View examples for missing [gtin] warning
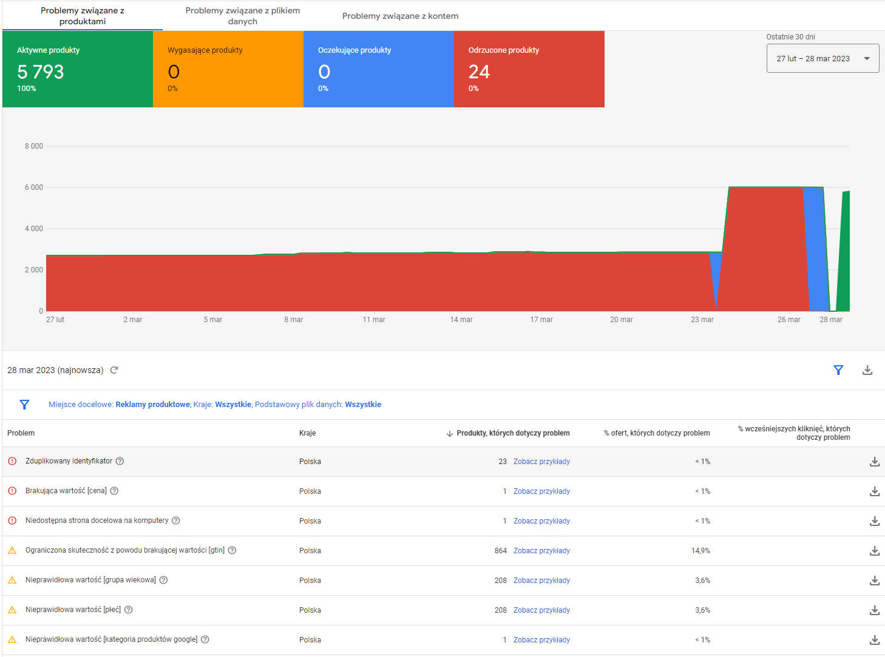885x657 pixels. [x=541, y=551]
